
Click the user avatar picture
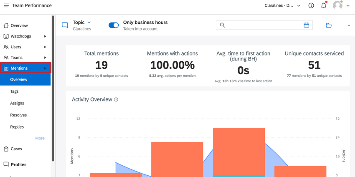point(337,5)
